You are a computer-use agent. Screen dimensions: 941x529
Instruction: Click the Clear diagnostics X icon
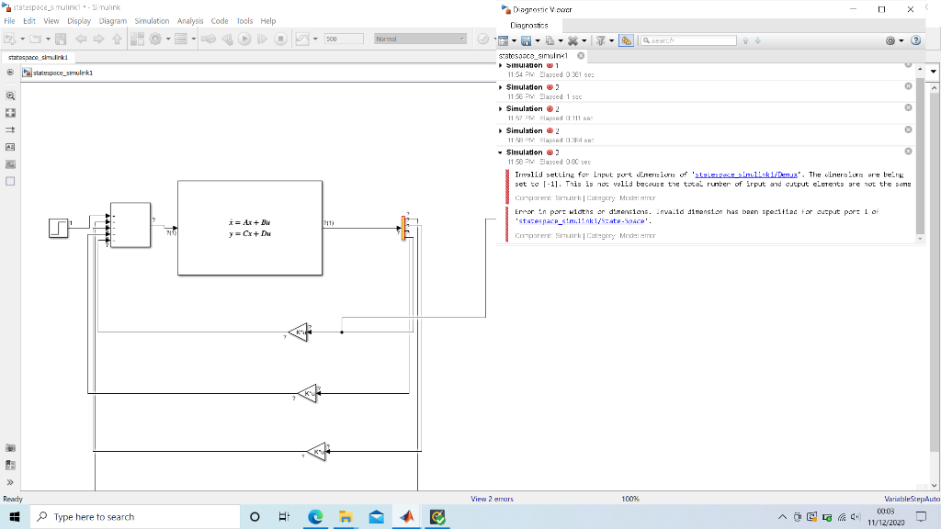coord(573,40)
